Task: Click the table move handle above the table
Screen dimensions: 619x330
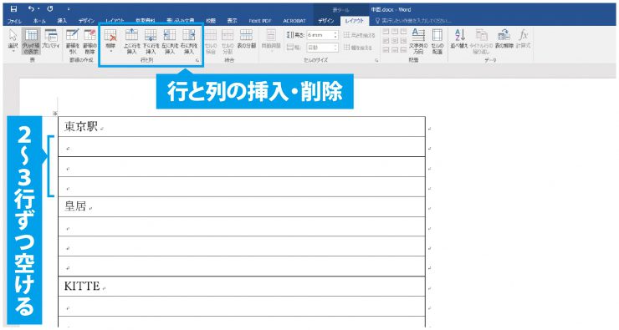Action: (55, 114)
